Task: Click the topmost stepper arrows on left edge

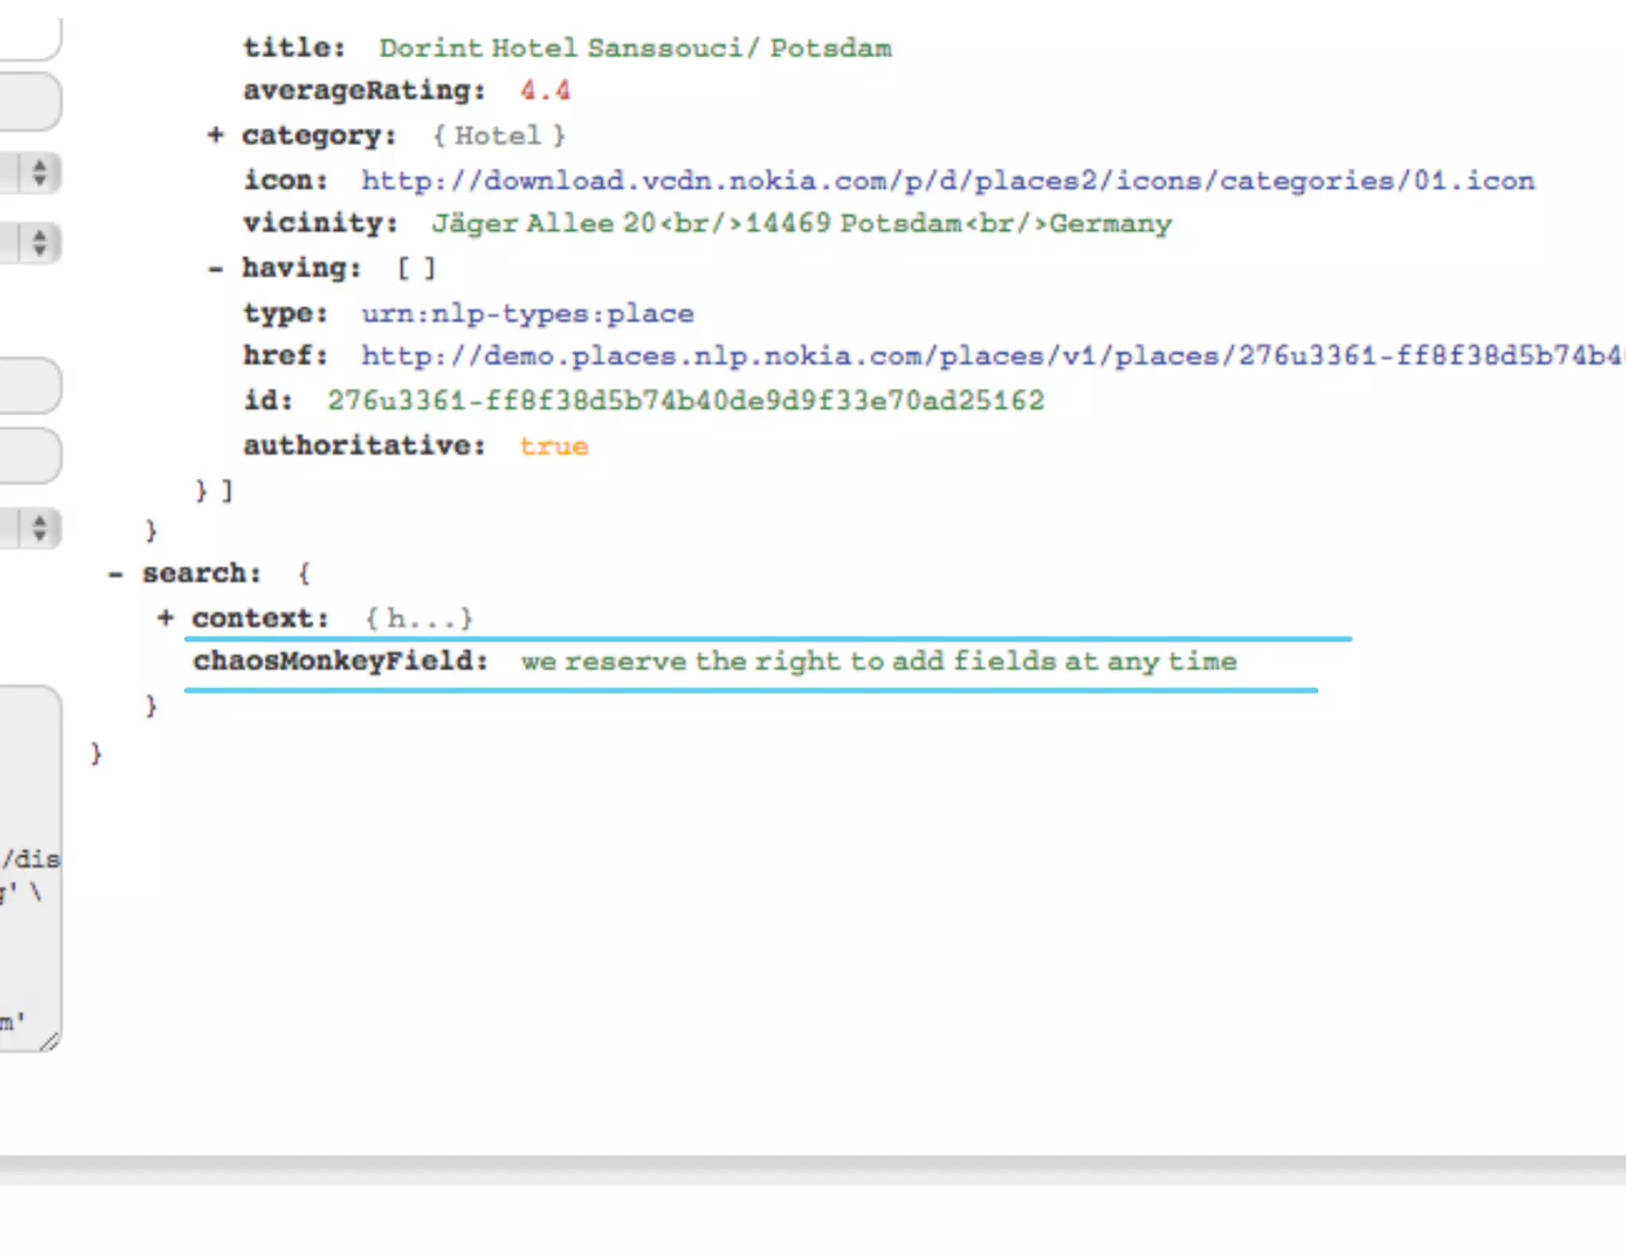Action: [39, 173]
